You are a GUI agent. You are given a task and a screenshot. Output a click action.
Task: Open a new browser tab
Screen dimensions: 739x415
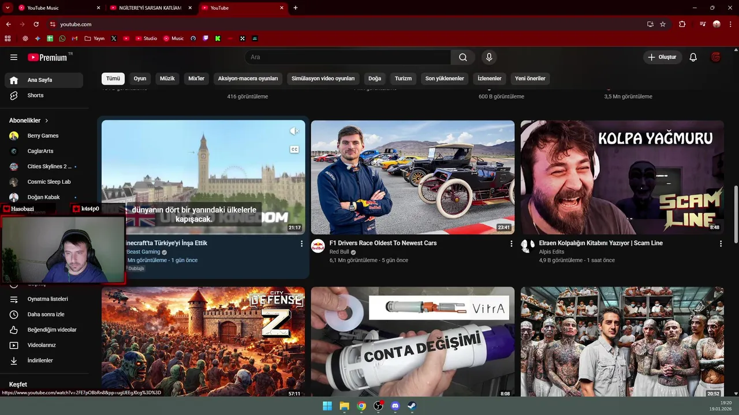296,8
